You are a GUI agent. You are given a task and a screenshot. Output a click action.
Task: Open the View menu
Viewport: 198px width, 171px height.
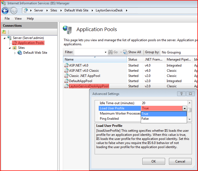click(x=18, y=19)
